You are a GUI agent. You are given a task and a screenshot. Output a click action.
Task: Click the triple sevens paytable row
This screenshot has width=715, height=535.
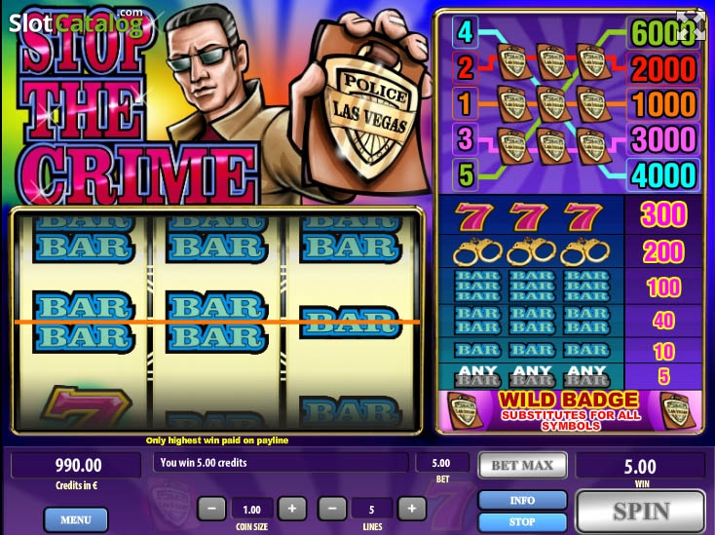[570, 215]
